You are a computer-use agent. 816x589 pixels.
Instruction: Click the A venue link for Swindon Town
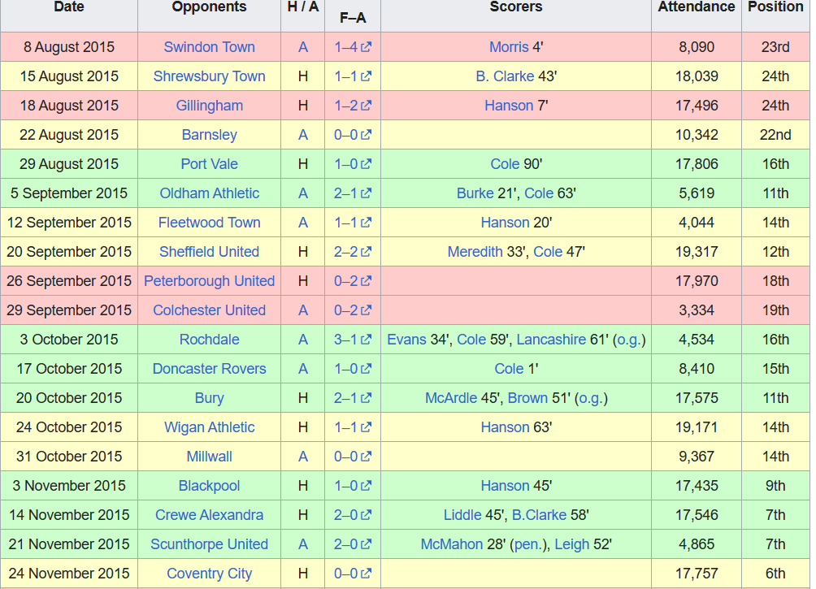tap(303, 47)
